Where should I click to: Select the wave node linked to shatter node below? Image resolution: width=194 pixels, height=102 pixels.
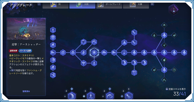tap(134, 63)
